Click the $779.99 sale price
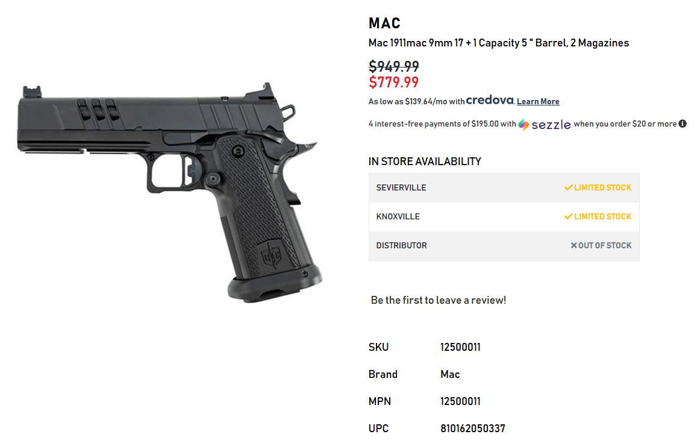The height and width of the screenshot is (446, 700). (393, 82)
